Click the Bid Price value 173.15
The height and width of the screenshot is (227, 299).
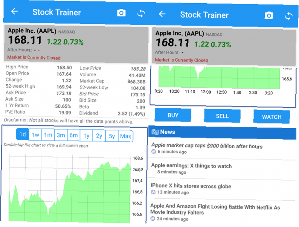click(x=138, y=95)
